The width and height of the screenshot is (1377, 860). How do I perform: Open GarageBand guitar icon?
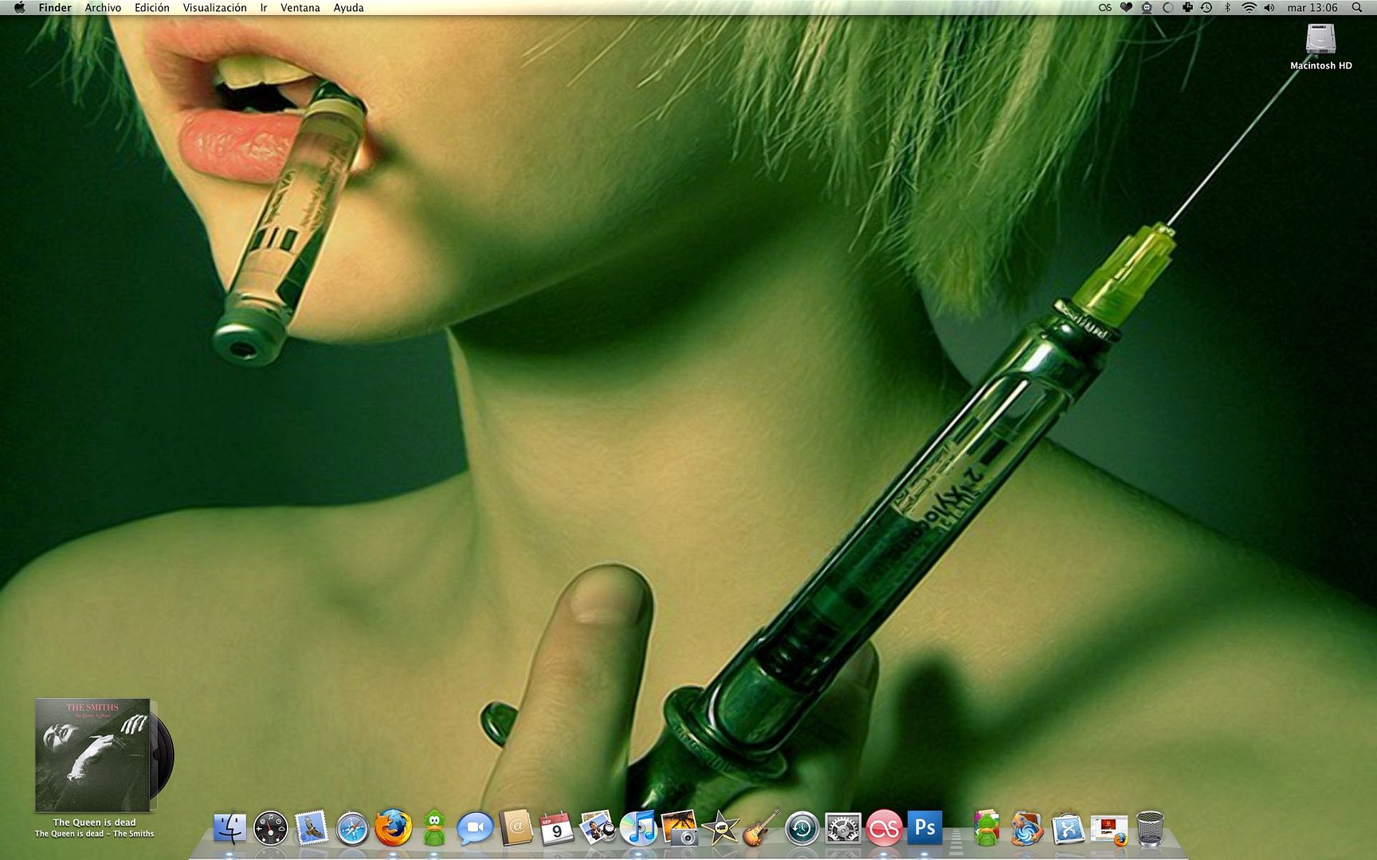[761, 829]
